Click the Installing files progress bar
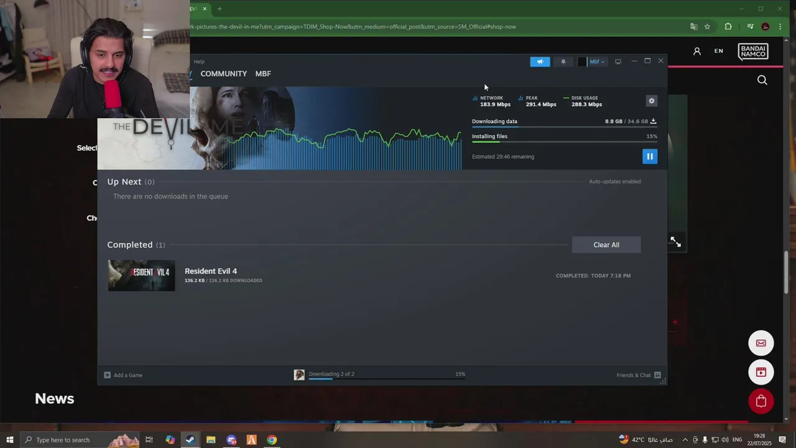 coord(565,142)
